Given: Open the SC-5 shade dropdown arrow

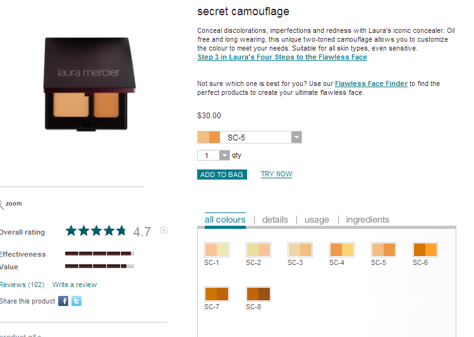Looking at the screenshot, I should [x=296, y=137].
